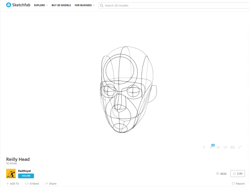Like the model using the star button
The image size is (249, 187).
tap(237, 174)
